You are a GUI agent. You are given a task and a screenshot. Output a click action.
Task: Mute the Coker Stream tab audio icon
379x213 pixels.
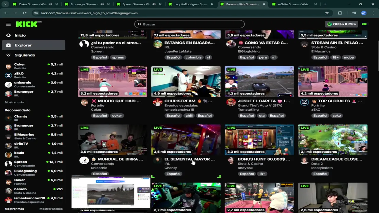(50, 4)
